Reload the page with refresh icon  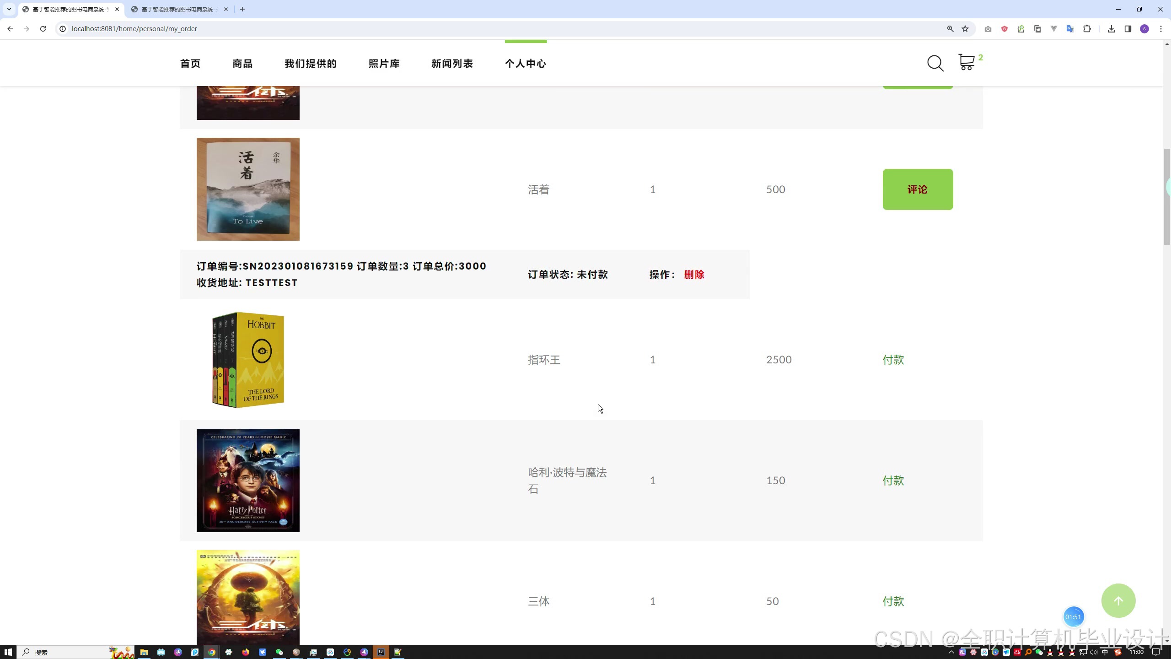pyautogui.click(x=43, y=29)
